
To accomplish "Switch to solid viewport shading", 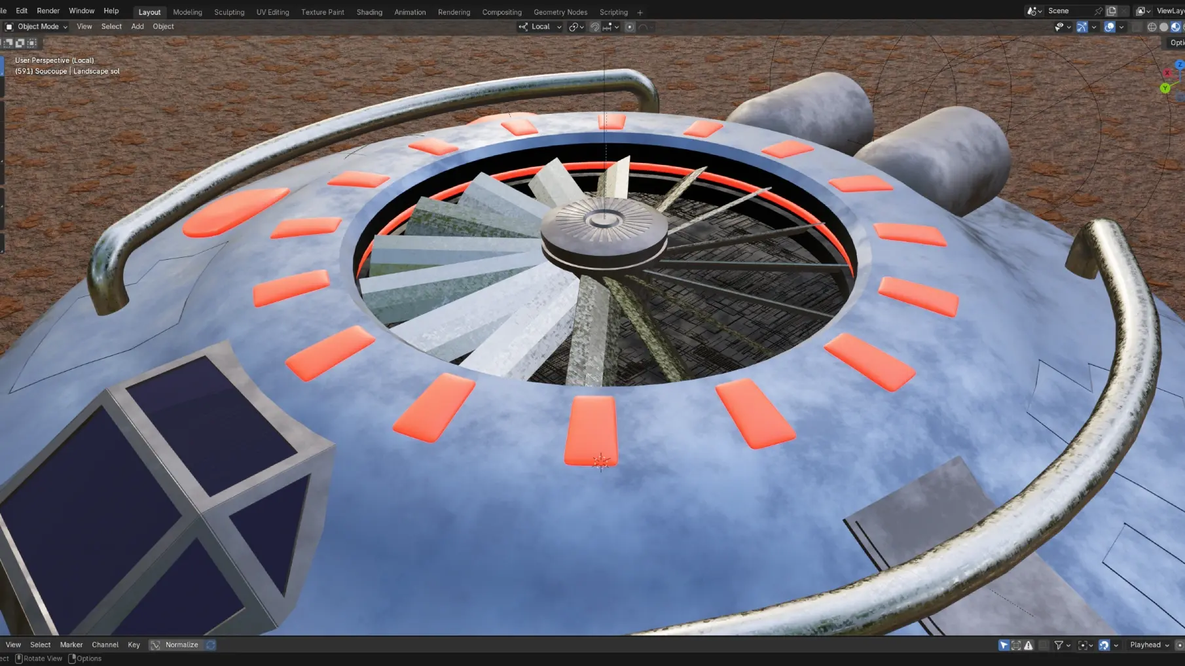I will pyautogui.click(x=1163, y=27).
